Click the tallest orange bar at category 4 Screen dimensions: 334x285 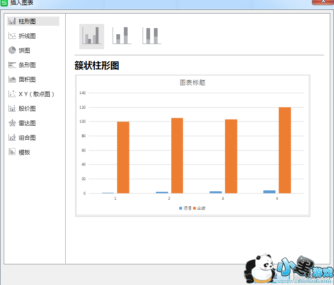pyautogui.click(x=285, y=150)
